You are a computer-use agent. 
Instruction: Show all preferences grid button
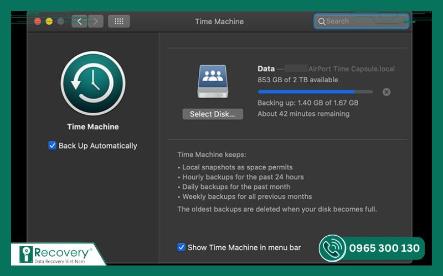pyautogui.click(x=119, y=22)
